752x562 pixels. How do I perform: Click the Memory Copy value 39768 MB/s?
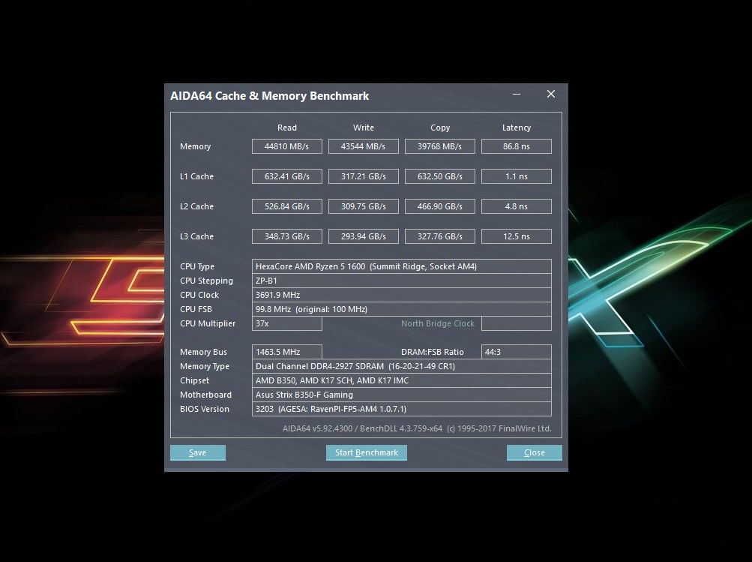[x=440, y=146]
